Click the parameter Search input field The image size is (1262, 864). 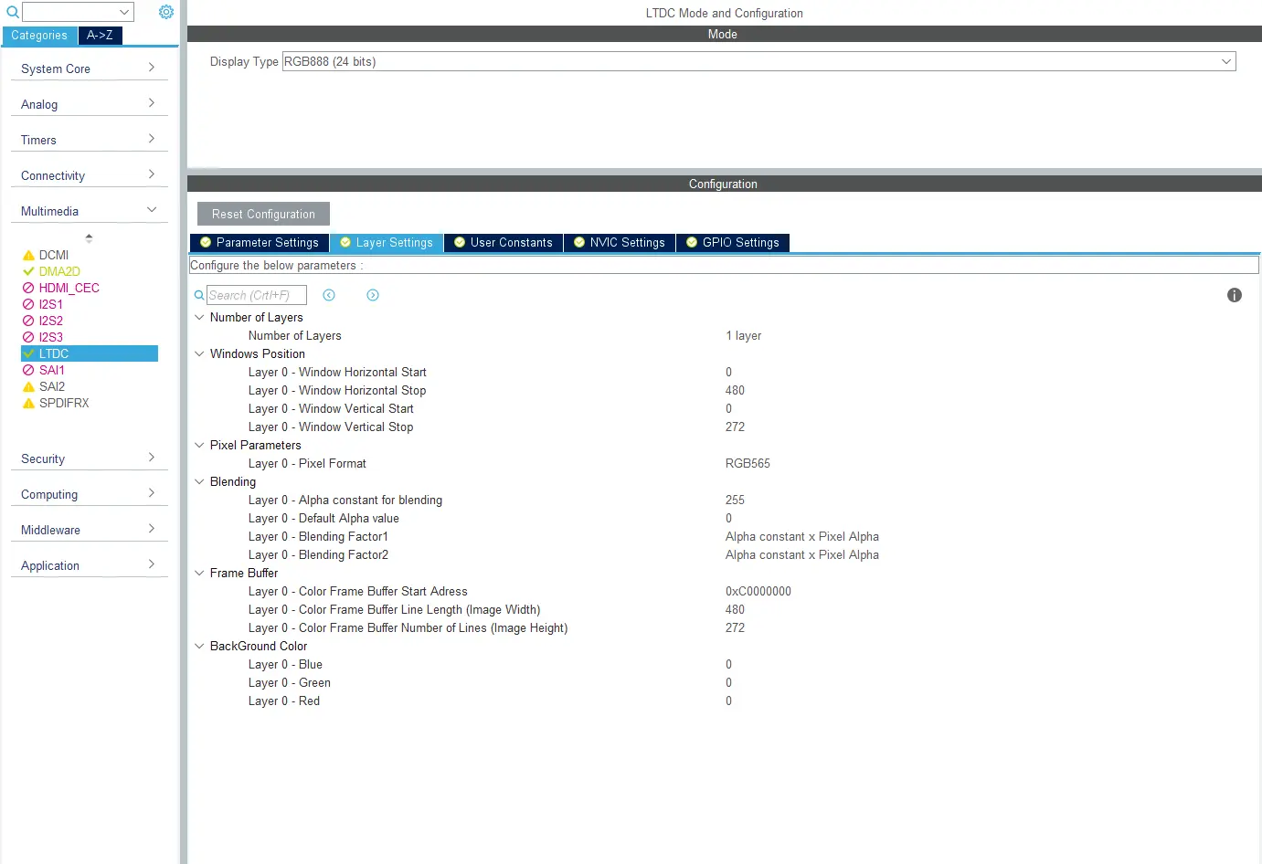point(256,295)
